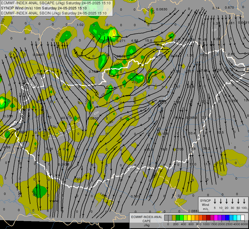
Task: Select the olive swatch in CAPE legend
Action: [x=174, y=218]
